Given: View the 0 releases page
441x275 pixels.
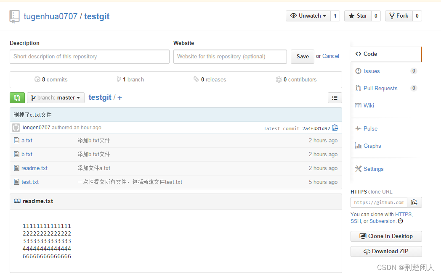Looking at the screenshot, I should (x=210, y=79).
